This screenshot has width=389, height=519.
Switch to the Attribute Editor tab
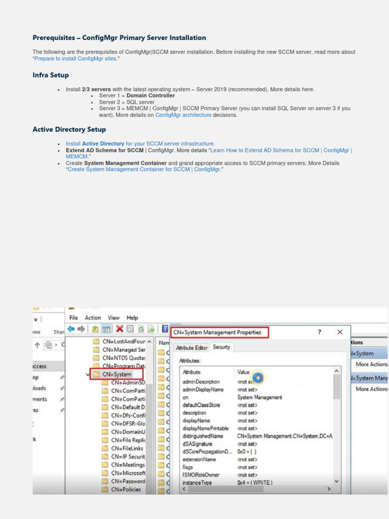coord(191,348)
